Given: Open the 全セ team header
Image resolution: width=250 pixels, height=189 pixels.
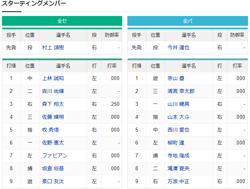Looking at the screenshot, I should (62, 21).
